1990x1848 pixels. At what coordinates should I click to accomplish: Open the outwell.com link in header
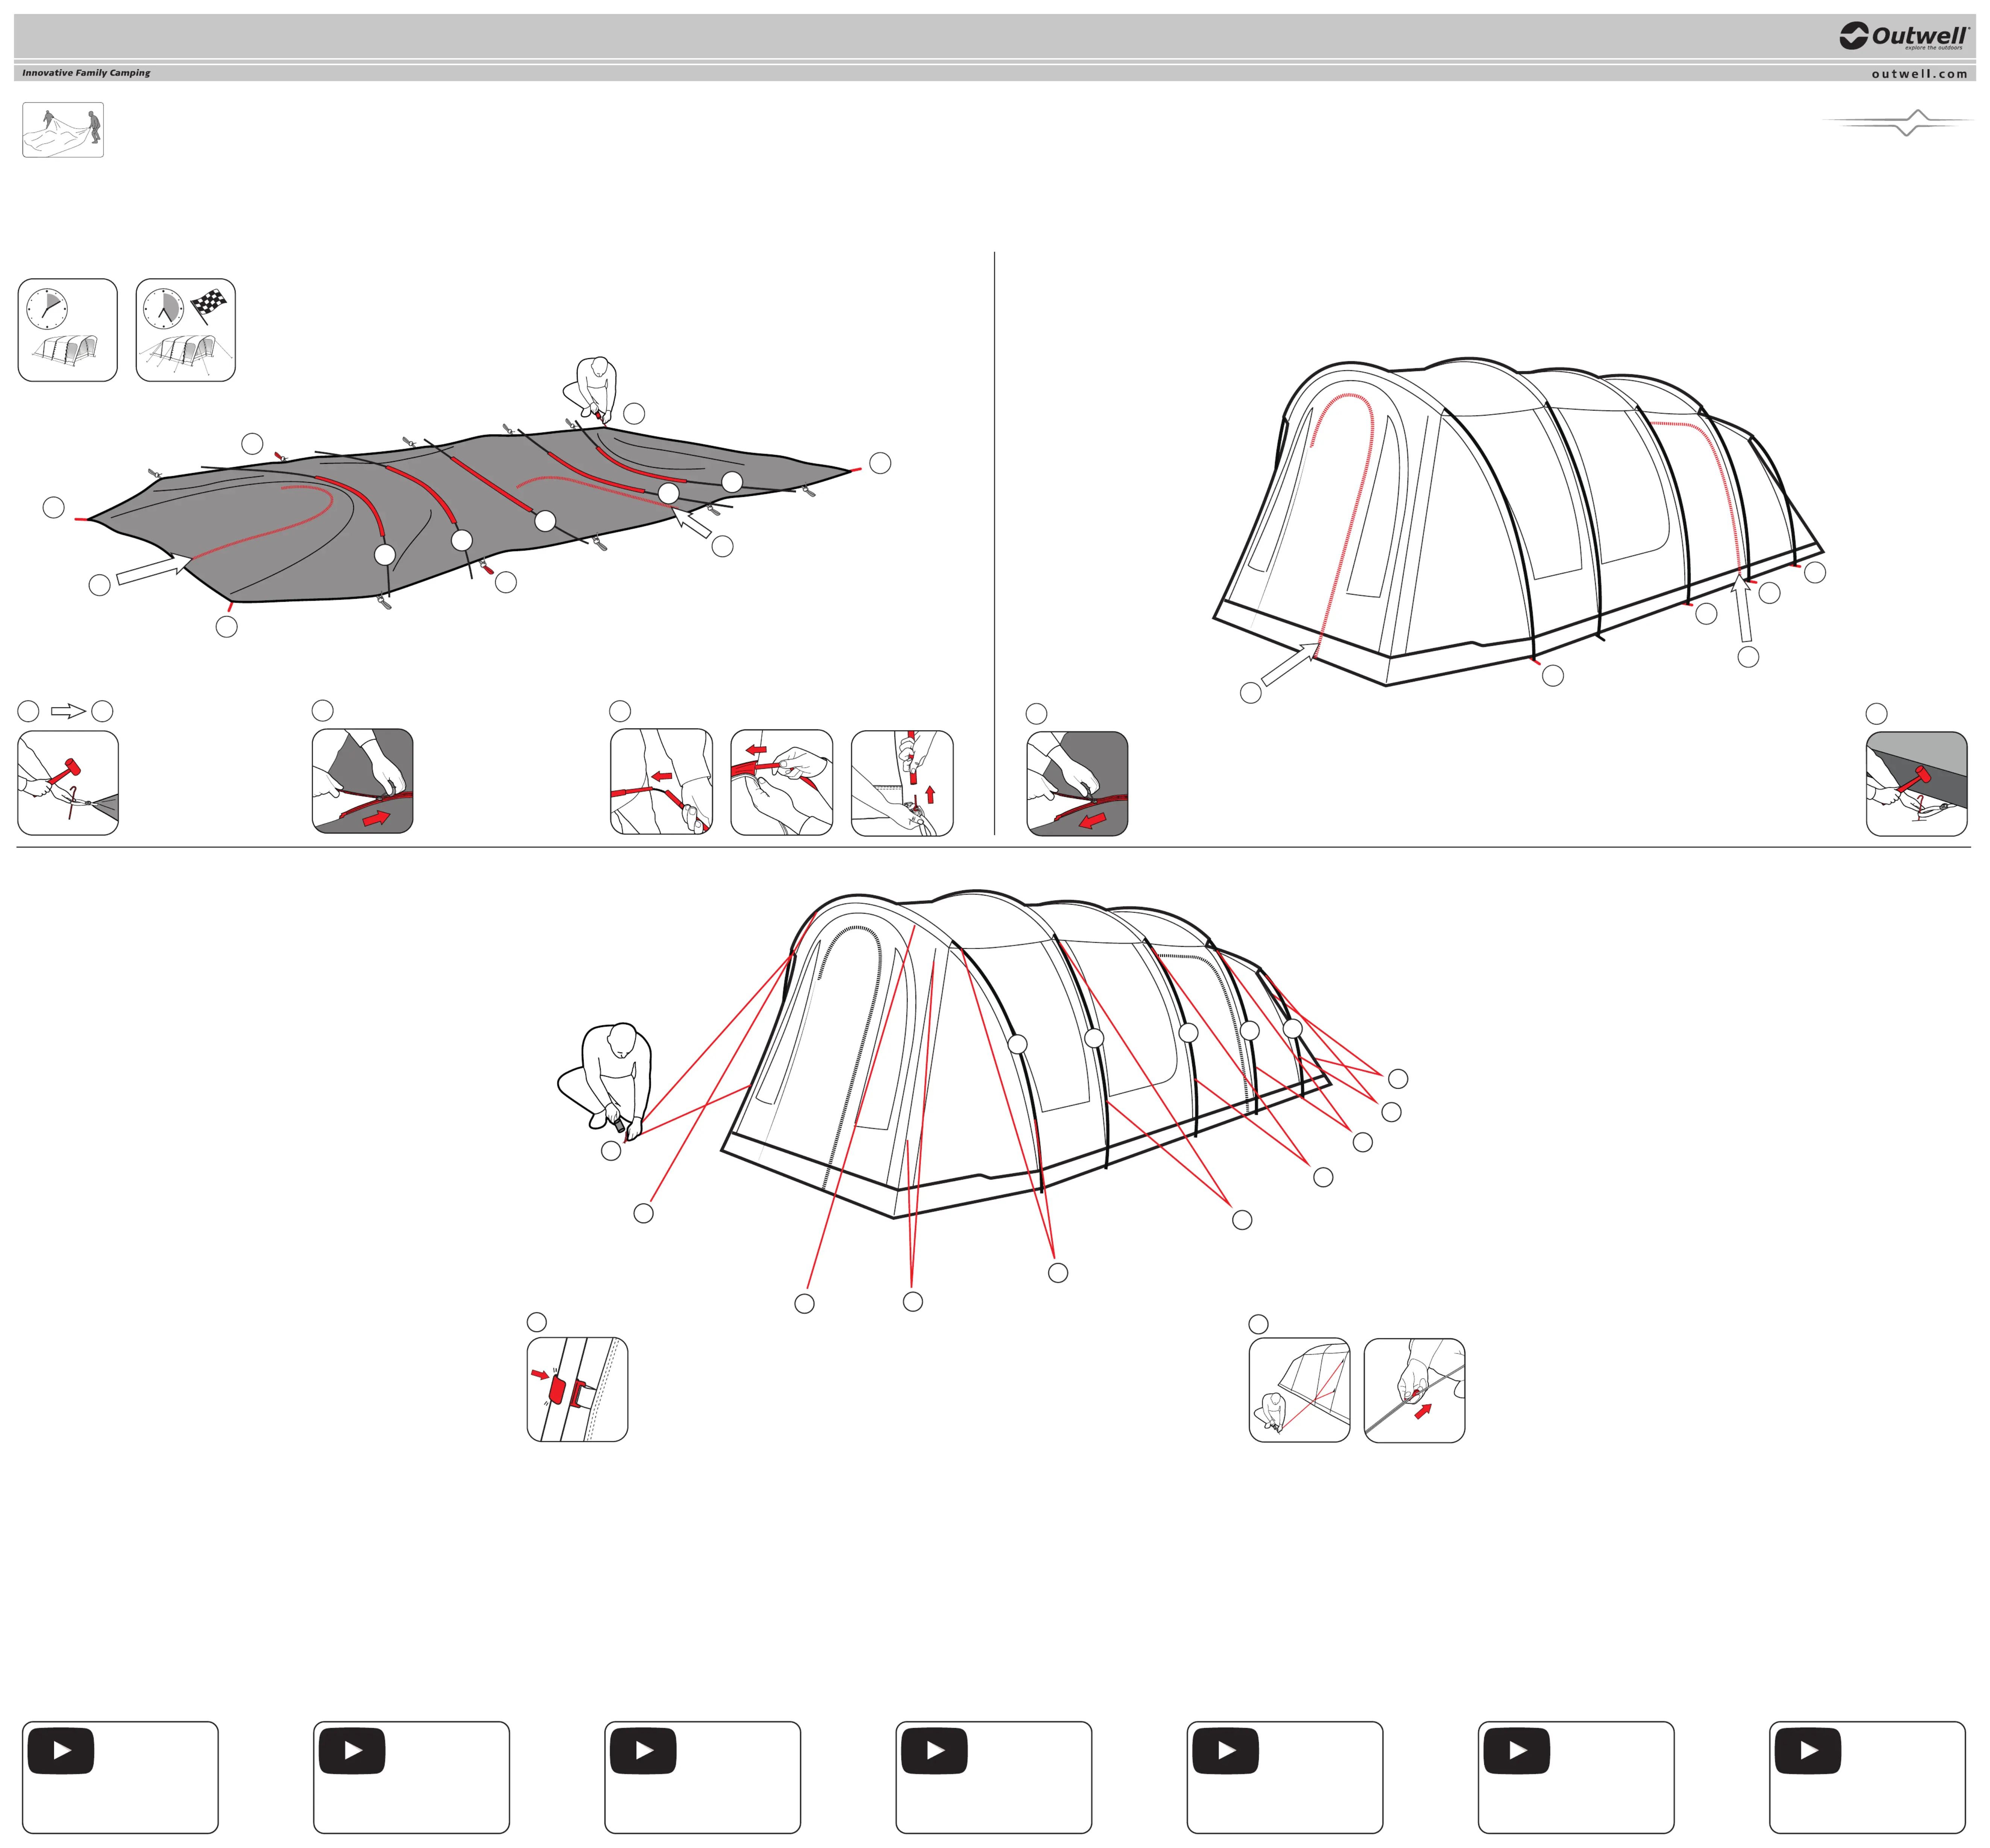1919,74
